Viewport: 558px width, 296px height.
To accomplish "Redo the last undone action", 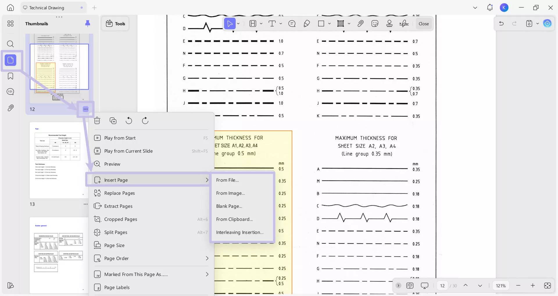I will click(x=514, y=24).
